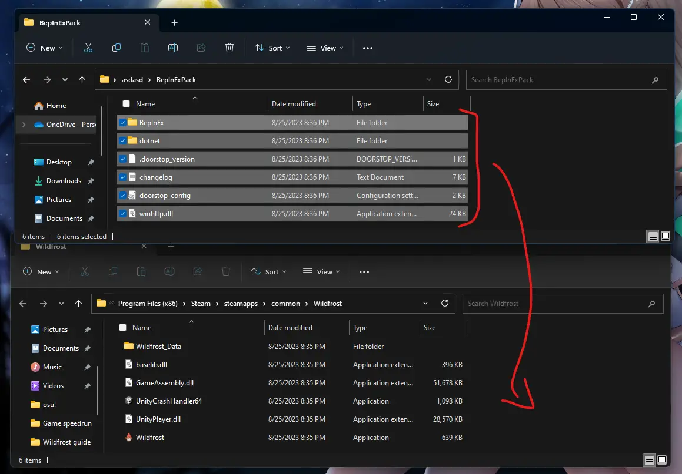Select the BepInExPack window tab

(x=88, y=22)
